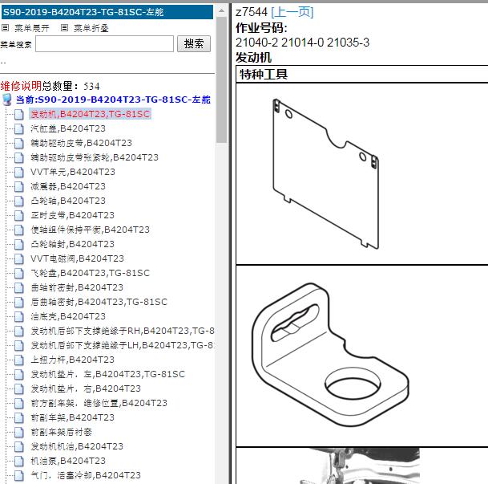This screenshot has height=484, width=488.
Task: Open 前方副车架，维修位置,B4204T23 entry
Action: tap(99, 403)
